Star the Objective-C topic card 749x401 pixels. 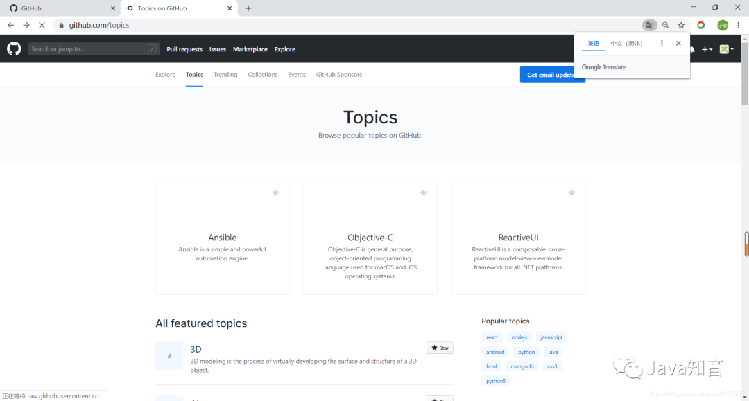pos(423,193)
